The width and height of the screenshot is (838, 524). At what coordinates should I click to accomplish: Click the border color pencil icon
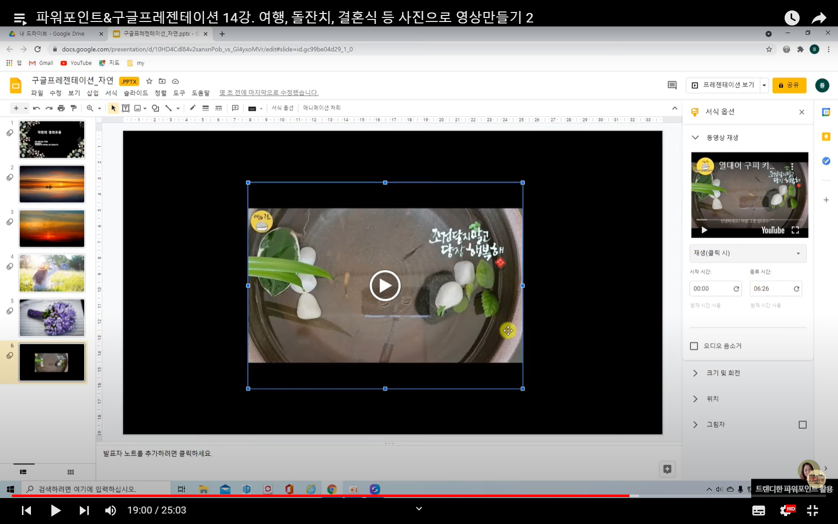click(x=193, y=108)
